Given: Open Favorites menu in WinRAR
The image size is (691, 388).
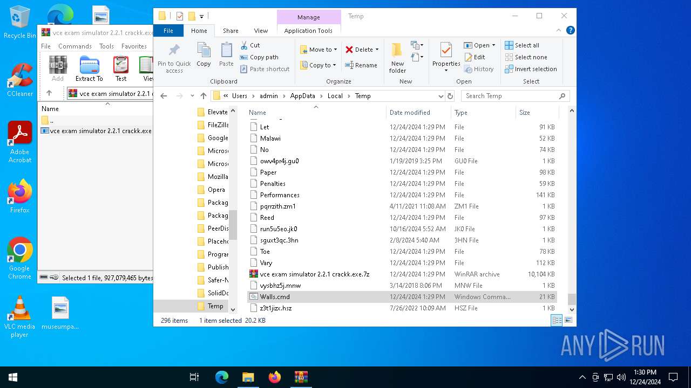Looking at the screenshot, I should [134, 46].
